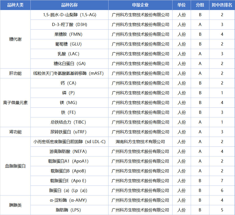The width and height of the screenshot is (235, 215).
Task: Click the D-3-羟丁酸 (D3H) cell
Action: (69, 25)
